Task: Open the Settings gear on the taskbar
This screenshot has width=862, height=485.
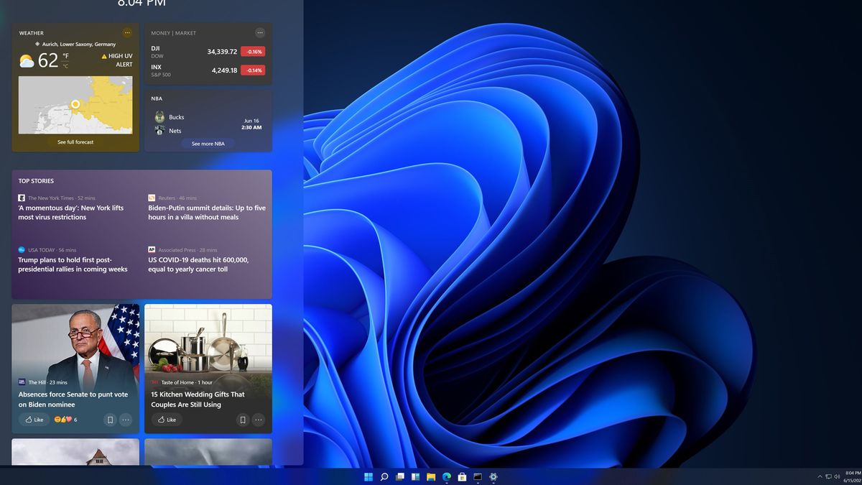Action: (x=493, y=476)
